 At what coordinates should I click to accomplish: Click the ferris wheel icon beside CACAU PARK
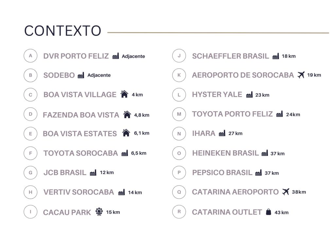[x=99, y=212]
